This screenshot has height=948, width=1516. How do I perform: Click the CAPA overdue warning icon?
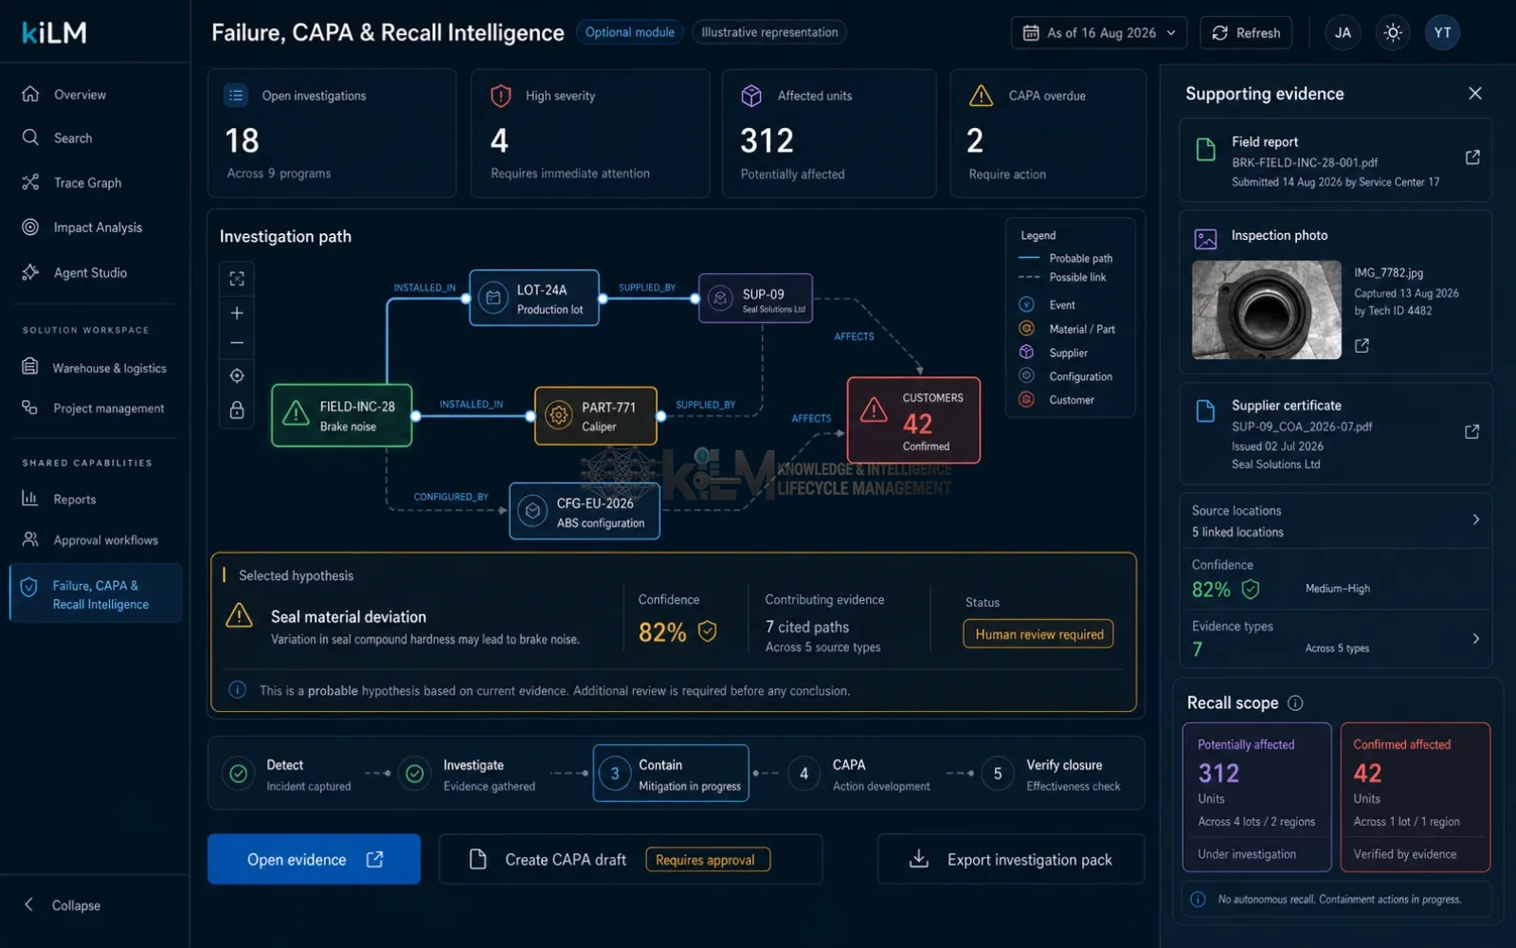[982, 96]
